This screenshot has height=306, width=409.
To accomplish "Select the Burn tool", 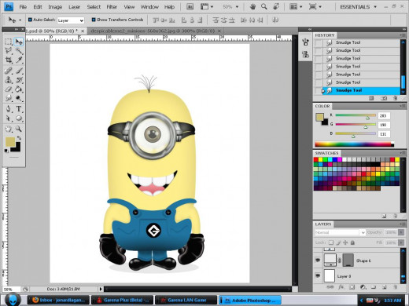I will click(19, 98).
